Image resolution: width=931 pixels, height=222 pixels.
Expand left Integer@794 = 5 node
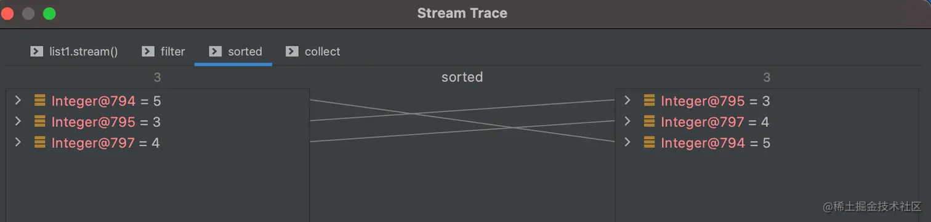pyautogui.click(x=18, y=101)
